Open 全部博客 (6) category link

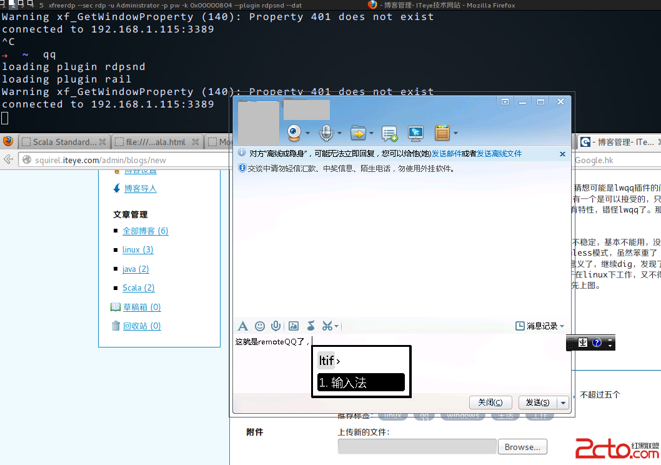coord(146,231)
